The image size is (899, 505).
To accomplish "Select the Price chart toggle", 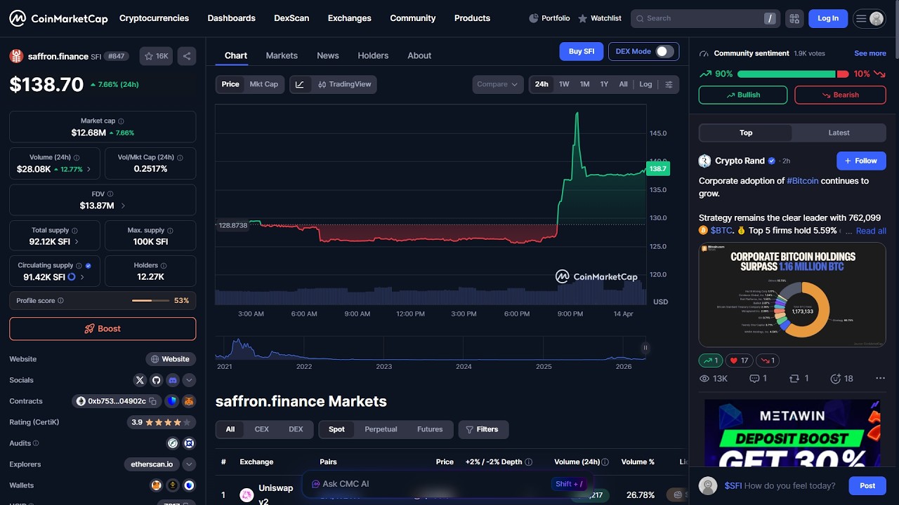I will (x=230, y=84).
